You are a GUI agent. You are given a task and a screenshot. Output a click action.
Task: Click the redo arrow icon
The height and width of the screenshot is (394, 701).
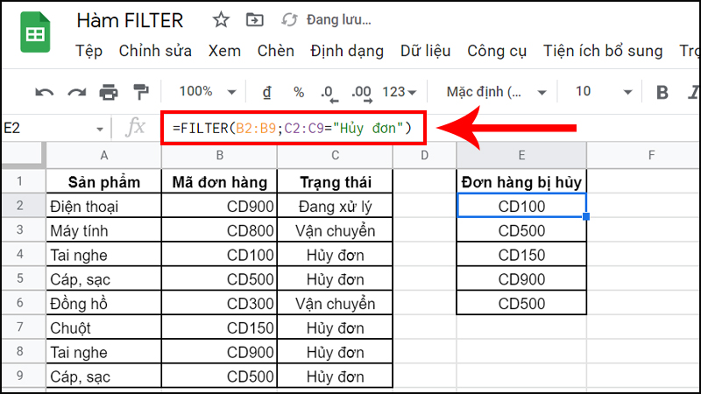tap(76, 92)
